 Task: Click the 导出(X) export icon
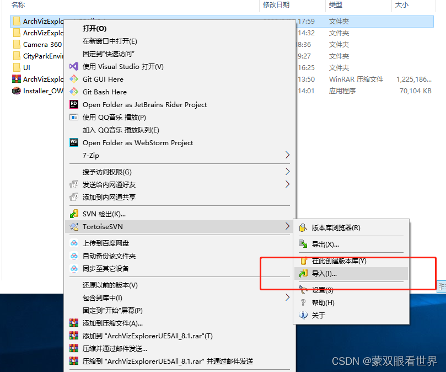click(303, 244)
